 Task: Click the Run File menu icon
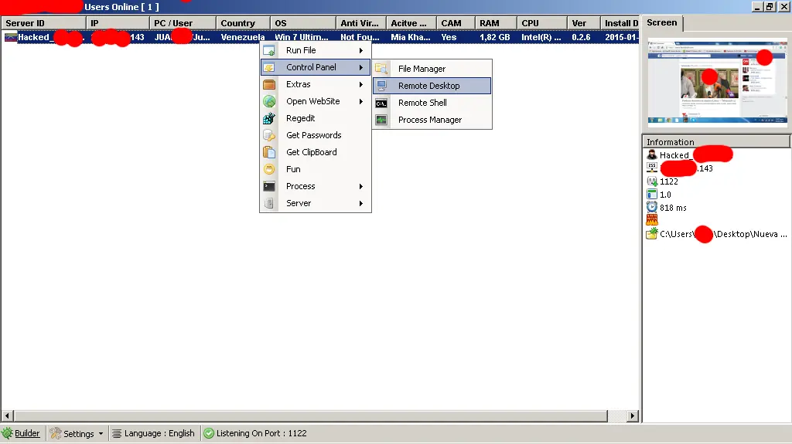pyautogui.click(x=269, y=50)
